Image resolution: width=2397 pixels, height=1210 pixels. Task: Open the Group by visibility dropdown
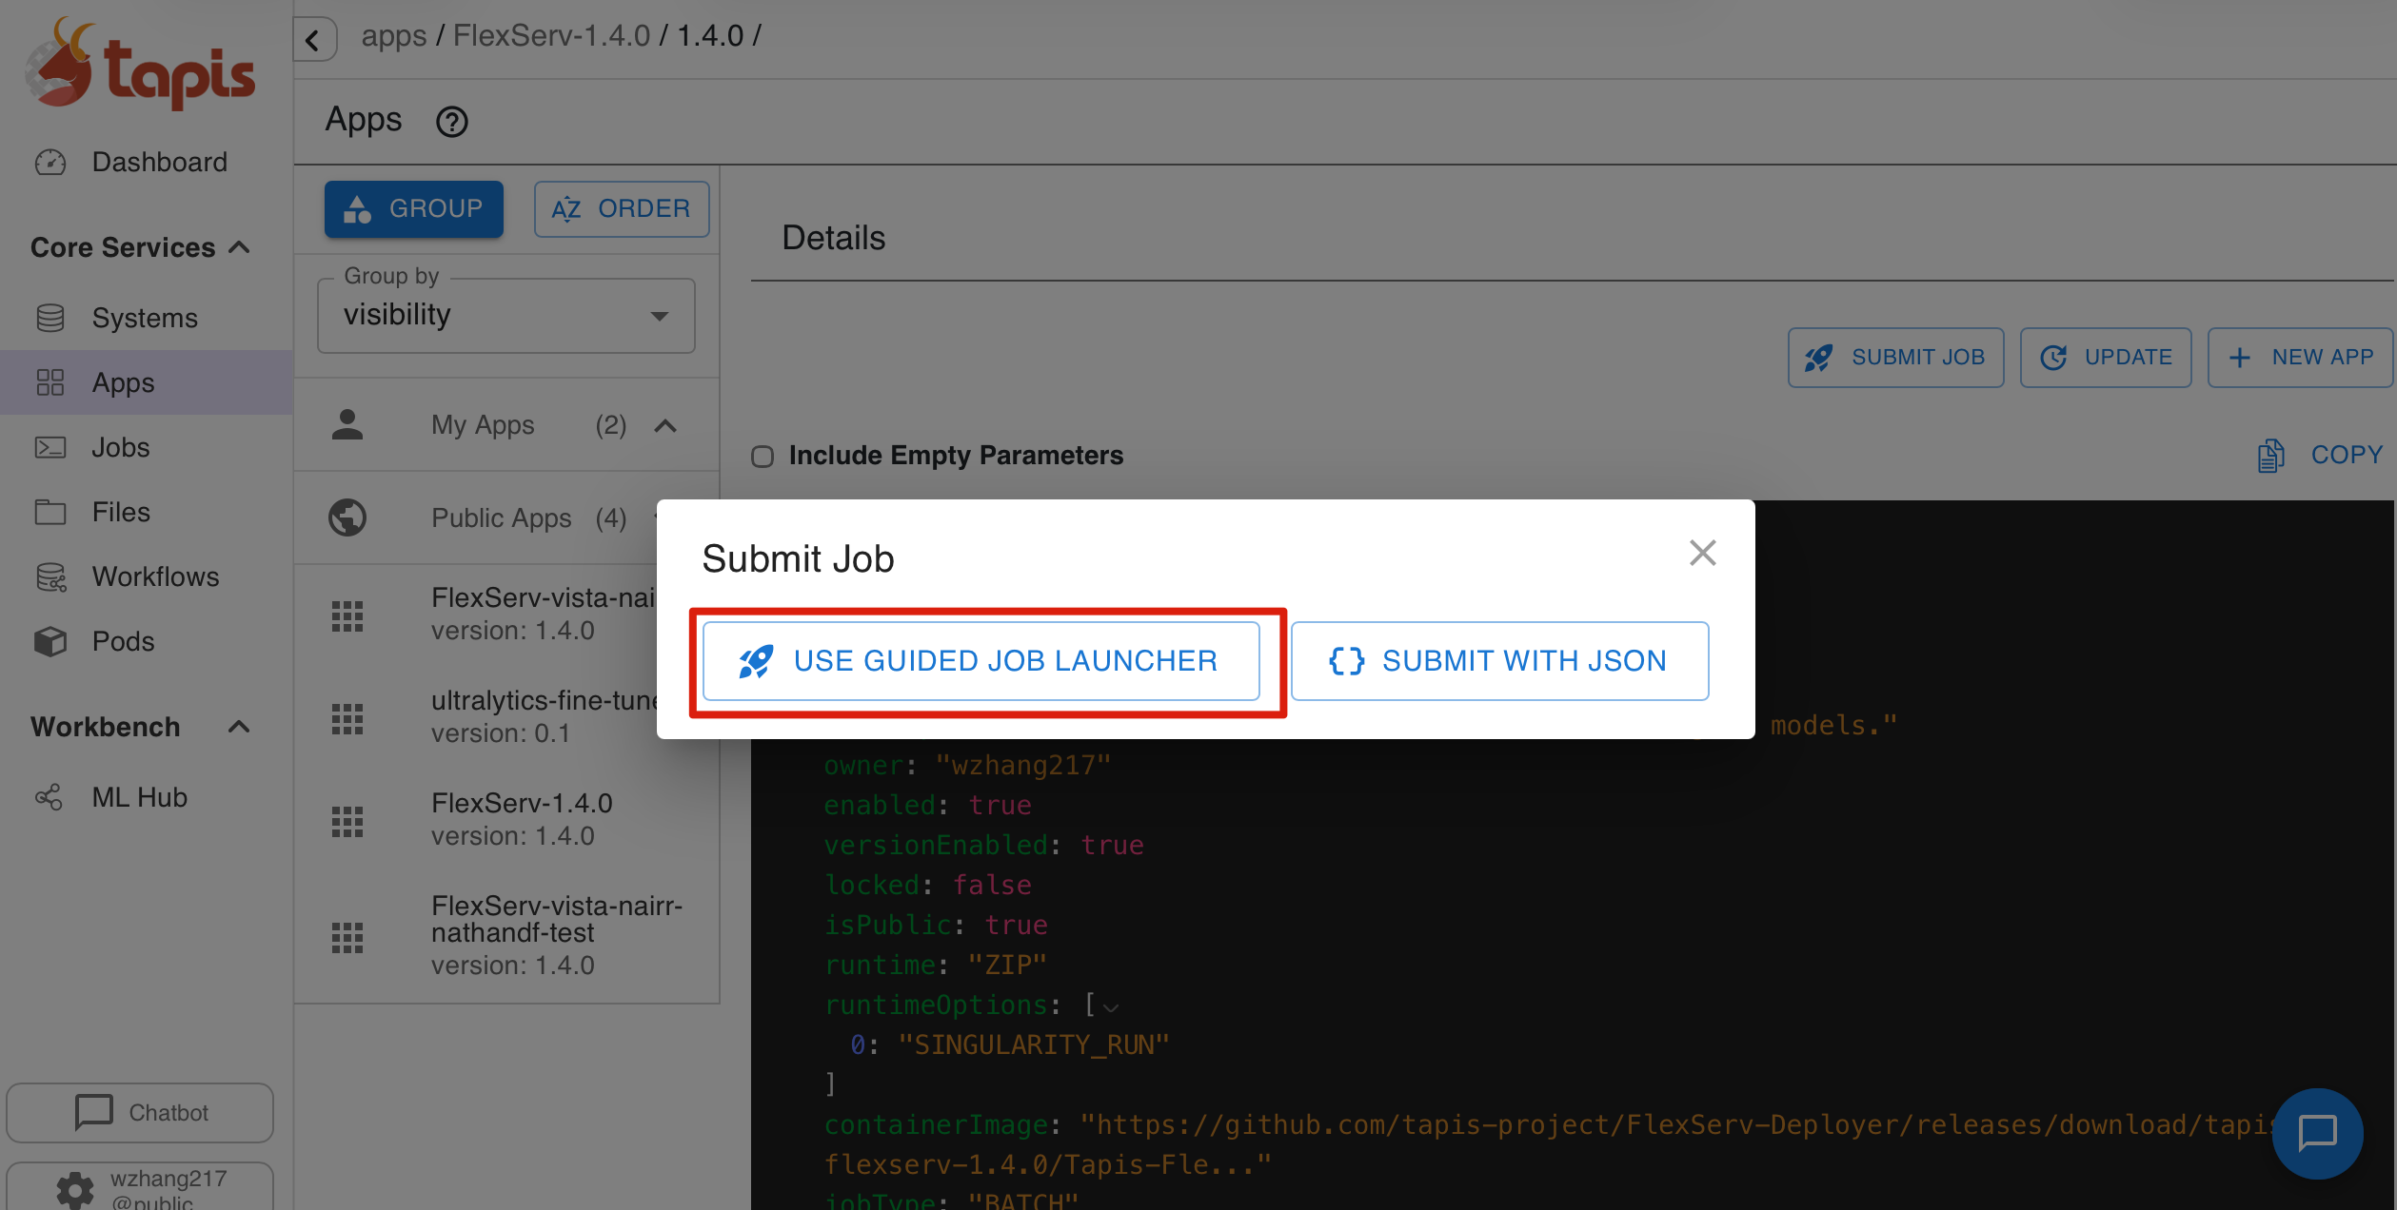tap(506, 315)
